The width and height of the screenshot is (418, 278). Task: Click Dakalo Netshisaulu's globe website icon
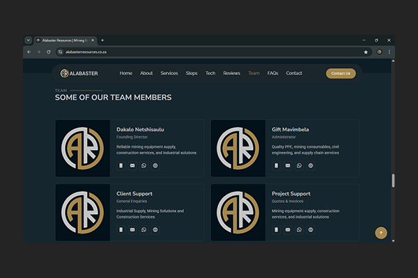155,165
